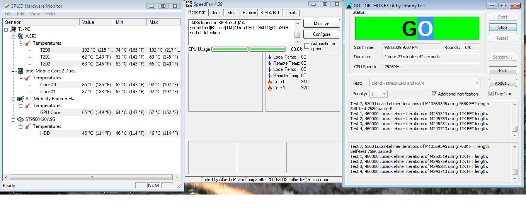Image resolution: width=526 pixels, height=208 pixels.
Task: Click the CPUID Hardware Monitor title bar icon
Action: pyautogui.click(x=5, y=6)
